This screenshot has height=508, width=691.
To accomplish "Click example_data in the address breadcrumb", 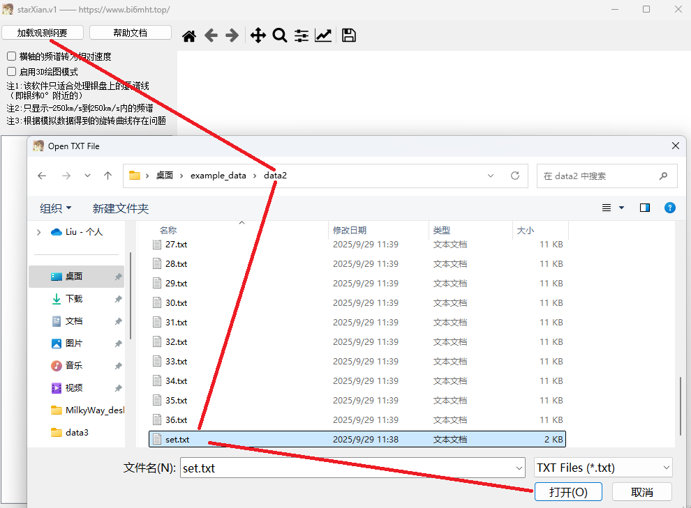I will pos(218,176).
